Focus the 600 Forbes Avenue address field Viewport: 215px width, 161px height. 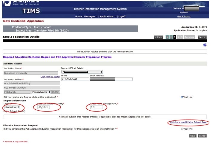pos(32,88)
